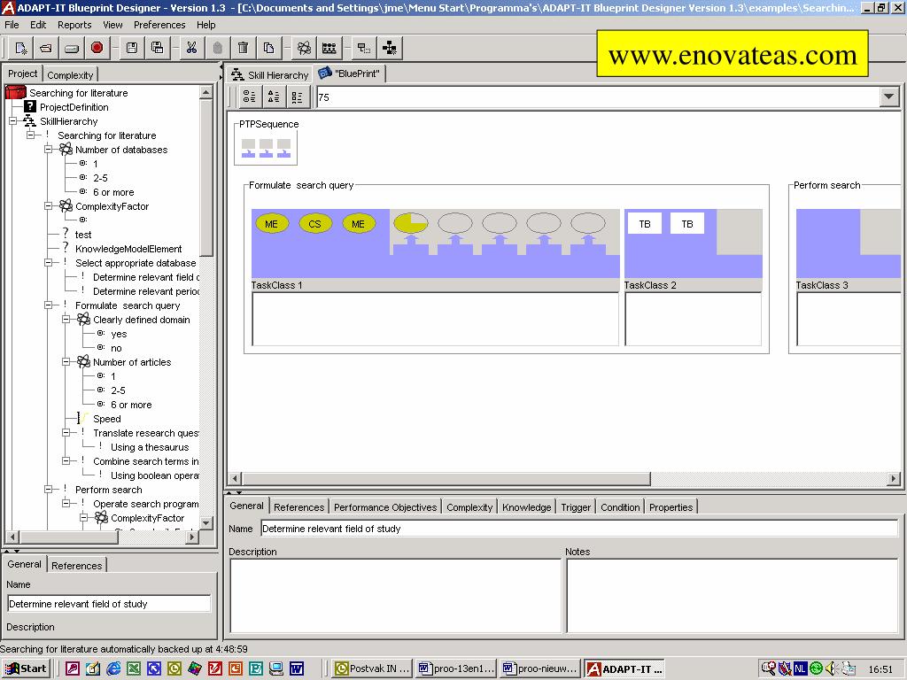Image resolution: width=907 pixels, height=680 pixels.
Task: Select the PTPSequence thumbnail
Action: (x=266, y=148)
